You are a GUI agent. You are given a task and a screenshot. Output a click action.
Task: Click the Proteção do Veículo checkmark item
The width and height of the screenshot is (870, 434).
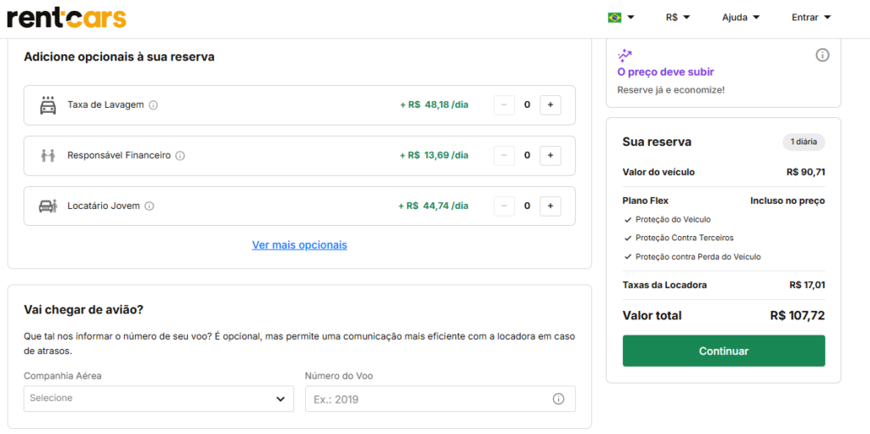pos(668,219)
